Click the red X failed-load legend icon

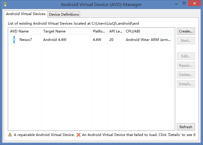coord(79,135)
